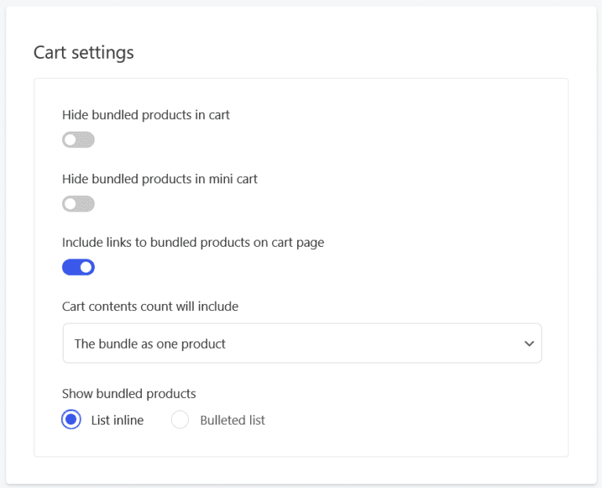Screen dimensions: 602x488
Task: Click the Show bundled products label
Action: pyautogui.click(x=129, y=394)
